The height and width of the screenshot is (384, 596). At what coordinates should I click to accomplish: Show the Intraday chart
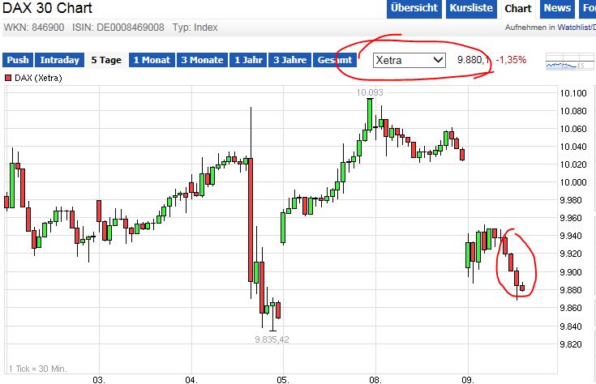59,60
